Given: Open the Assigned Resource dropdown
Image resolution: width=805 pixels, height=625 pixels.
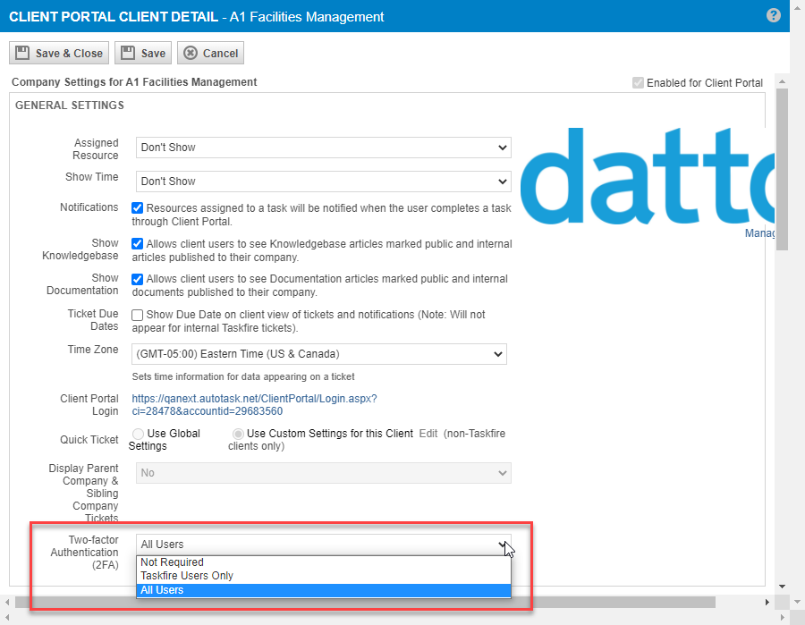Looking at the screenshot, I should pyautogui.click(x=324, y=148).
